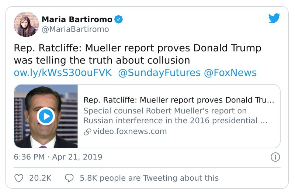Click the blue verified badge
295x195 pixels.
point(118,19)
